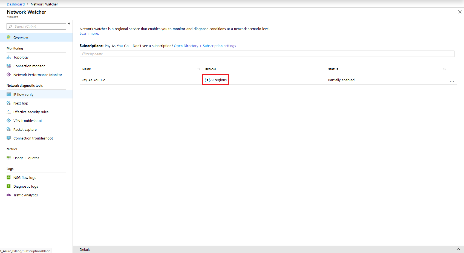Sort the table by Name column arrows
The image size is (464, 253).
[x=199, y=69]
